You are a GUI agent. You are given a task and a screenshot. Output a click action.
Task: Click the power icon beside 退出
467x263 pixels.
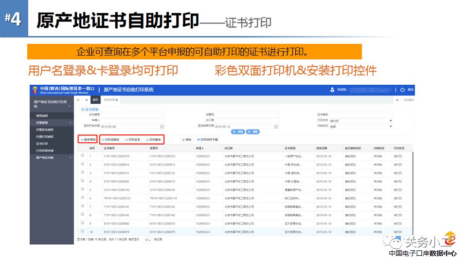[402, 90]
